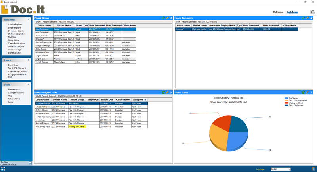Sort Recent Documents by Document Display Name

[x=222, y=25]
